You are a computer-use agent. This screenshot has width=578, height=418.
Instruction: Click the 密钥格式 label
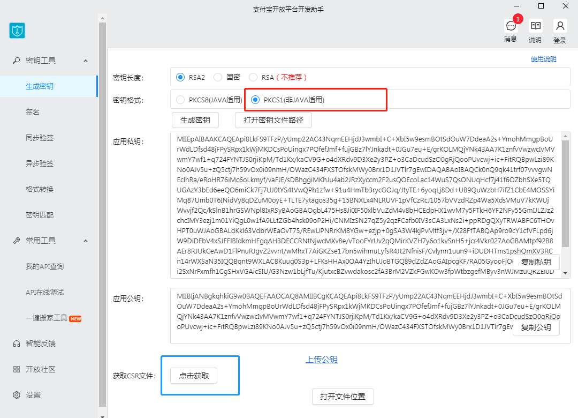(128, 100)
